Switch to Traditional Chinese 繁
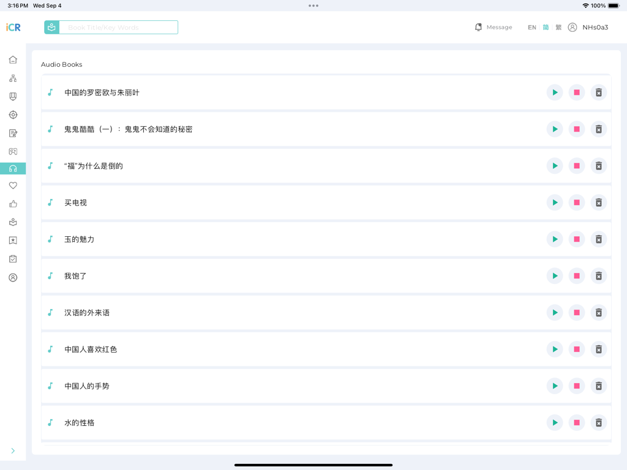627x470 pixels. pos(559,27)
